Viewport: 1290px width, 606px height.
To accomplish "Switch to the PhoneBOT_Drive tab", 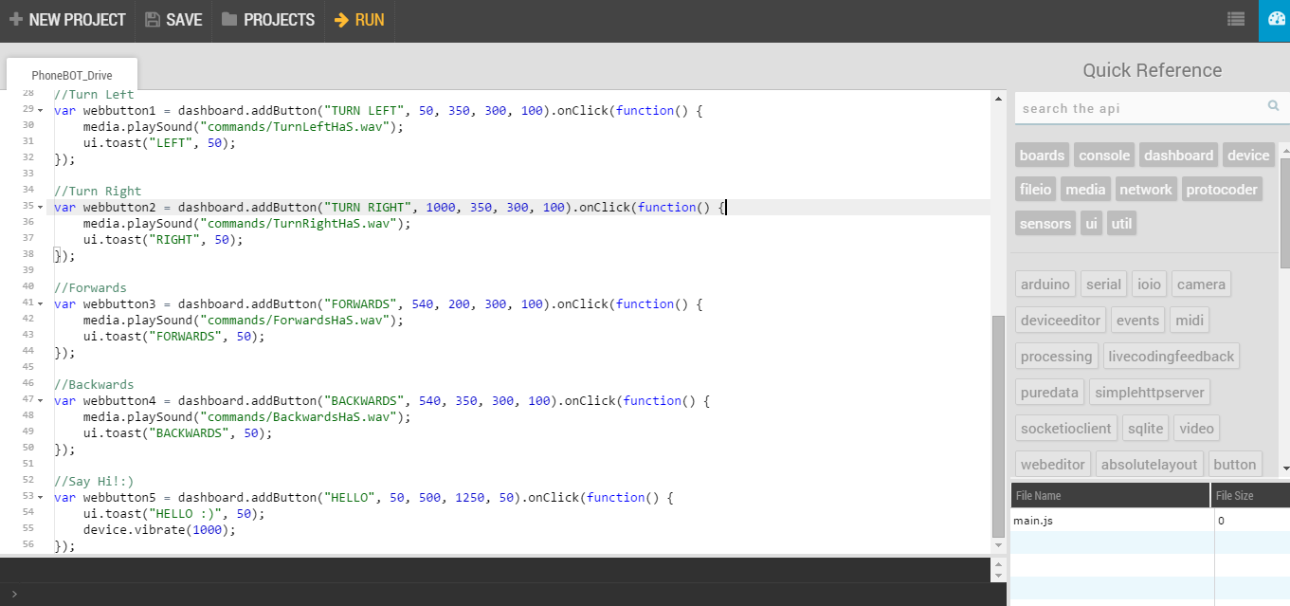I will click(x=72, y=75).
